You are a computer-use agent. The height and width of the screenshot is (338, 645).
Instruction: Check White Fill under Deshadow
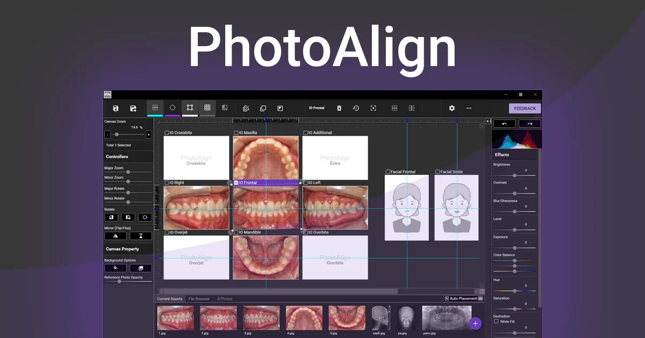coord(496,321)
